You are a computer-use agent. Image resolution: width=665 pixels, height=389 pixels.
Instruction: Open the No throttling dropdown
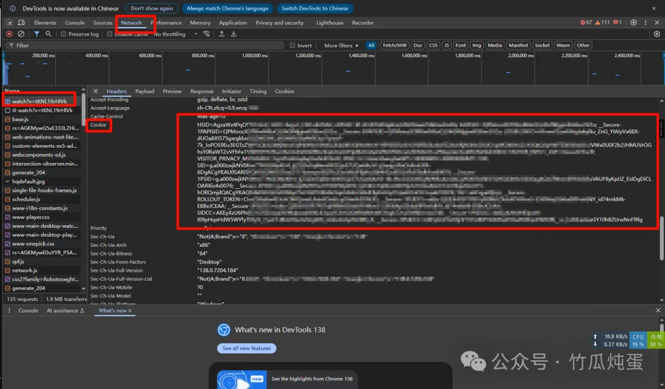tap(175, 34)
